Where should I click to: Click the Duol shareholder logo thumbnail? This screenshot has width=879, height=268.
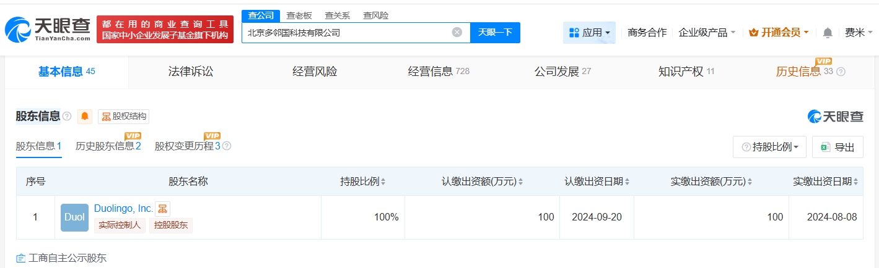click(74, 217)
